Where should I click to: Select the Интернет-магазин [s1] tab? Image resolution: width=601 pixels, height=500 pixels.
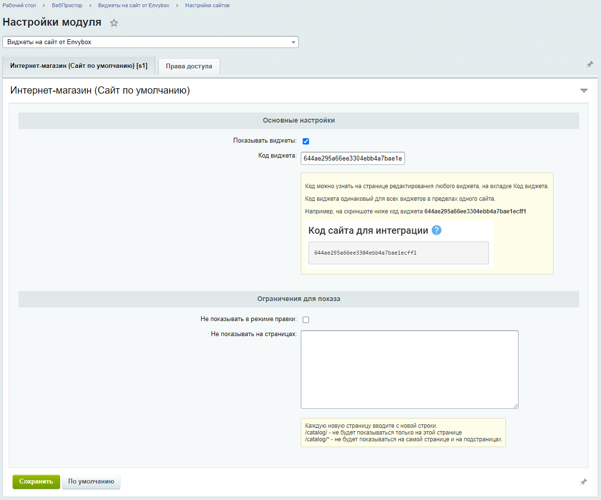(x=79, y=66)
